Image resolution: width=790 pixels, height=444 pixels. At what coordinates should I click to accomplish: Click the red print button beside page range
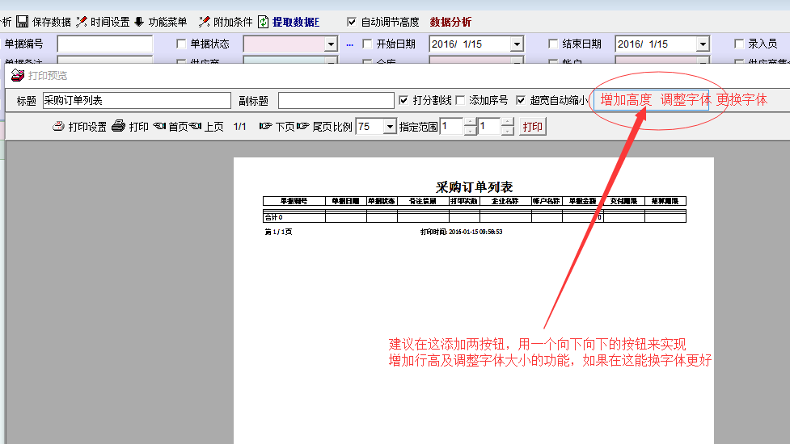tap(532, 127)
